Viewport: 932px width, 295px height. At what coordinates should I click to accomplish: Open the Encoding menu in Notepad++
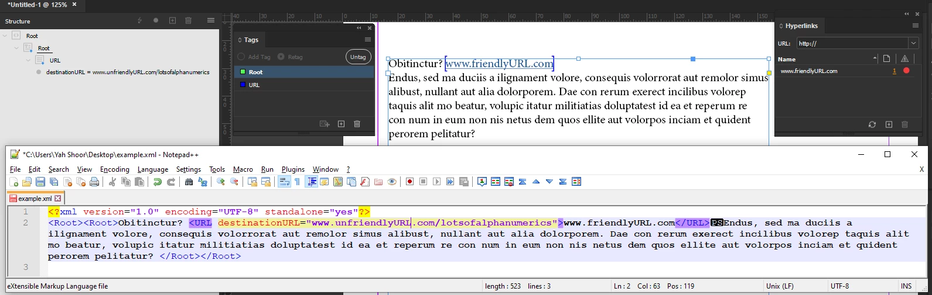coord(115,169)
